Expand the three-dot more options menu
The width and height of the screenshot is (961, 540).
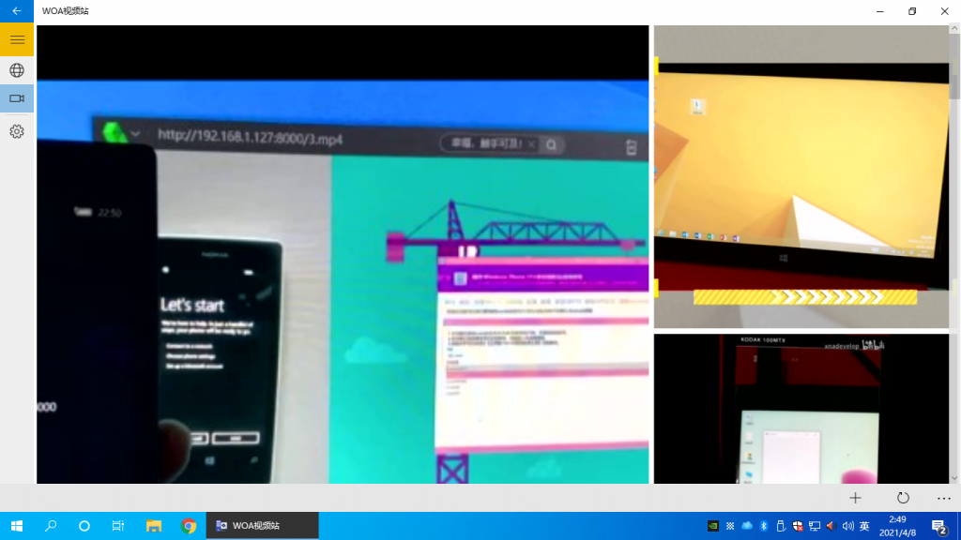pos(943,498)
